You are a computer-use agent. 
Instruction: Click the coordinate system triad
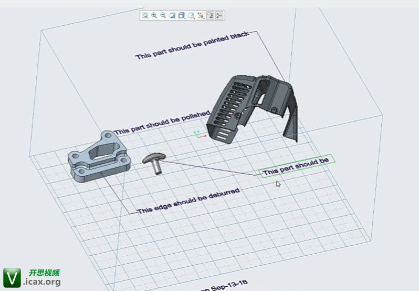tap(200, 134)
